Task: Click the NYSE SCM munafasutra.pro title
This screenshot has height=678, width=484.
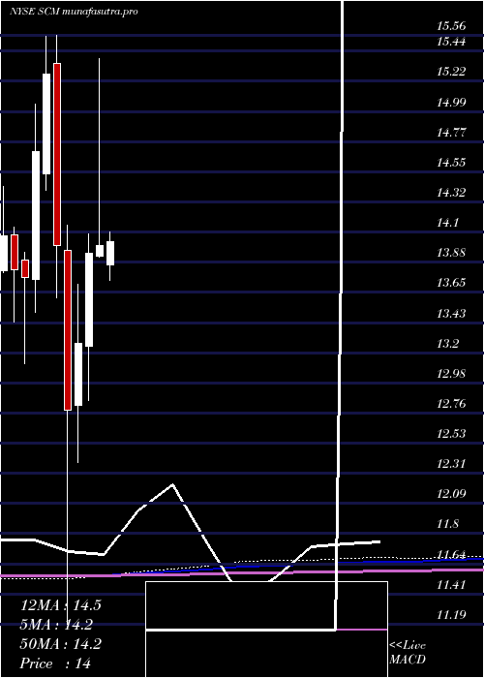Action: [x=74, y=12]
